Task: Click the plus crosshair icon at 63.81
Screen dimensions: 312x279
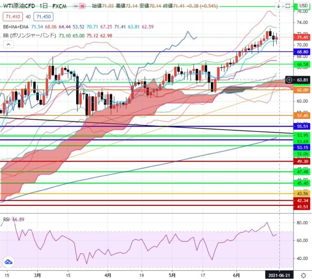Action: tap(289, 80)
